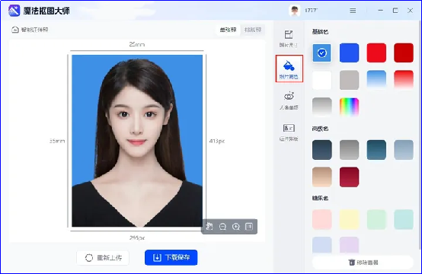This screenshot has height=274, width=422.
Task: Pick the pastel pink candy swatch
Action: tap(322, 220)
